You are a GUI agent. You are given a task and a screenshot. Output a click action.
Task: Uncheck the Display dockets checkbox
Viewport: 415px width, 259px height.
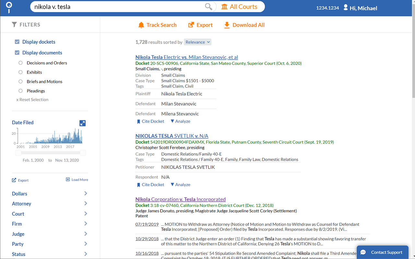[17, 41]
